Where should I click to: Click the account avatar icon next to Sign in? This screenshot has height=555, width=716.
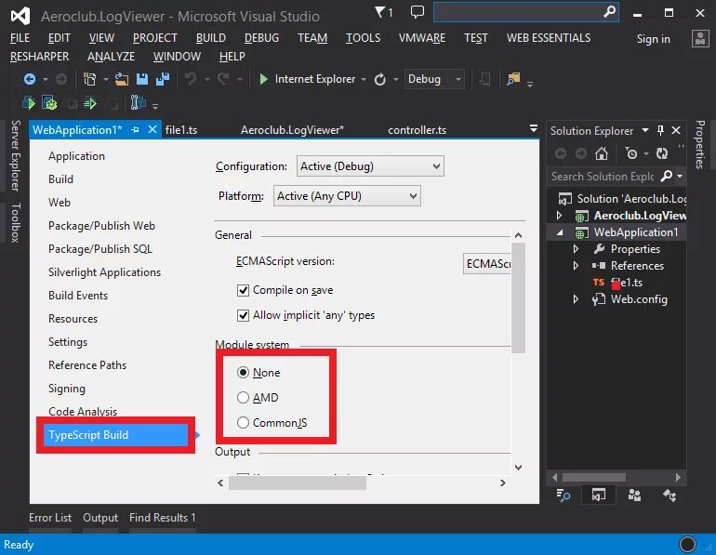700,39
